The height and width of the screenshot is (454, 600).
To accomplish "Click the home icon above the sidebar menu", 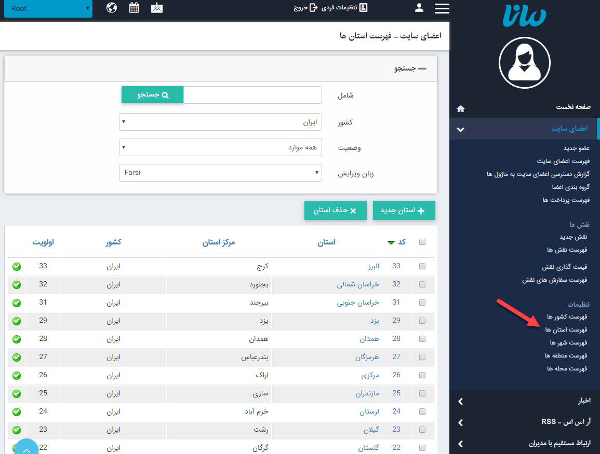I will [460, 108].
